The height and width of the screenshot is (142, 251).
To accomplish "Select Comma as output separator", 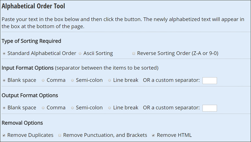I will [x=43, y=108].
